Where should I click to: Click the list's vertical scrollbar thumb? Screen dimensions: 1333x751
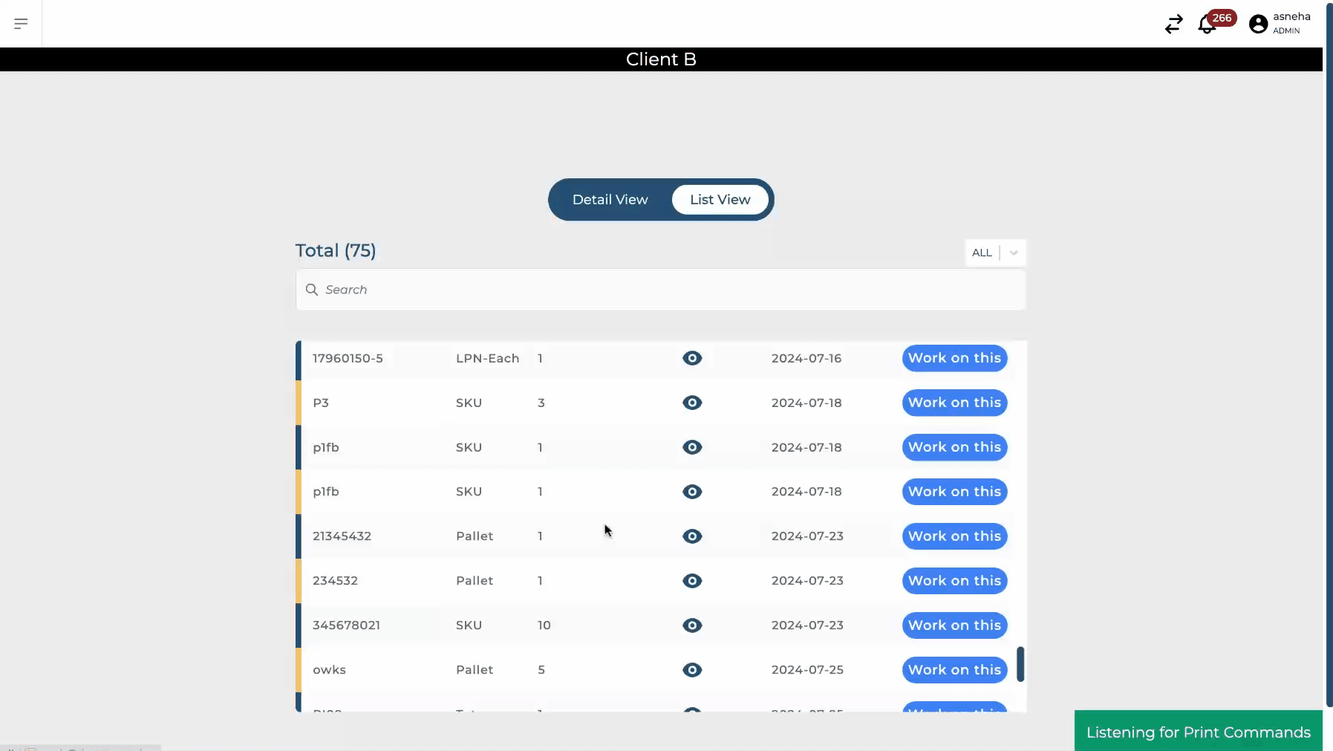1020,664
